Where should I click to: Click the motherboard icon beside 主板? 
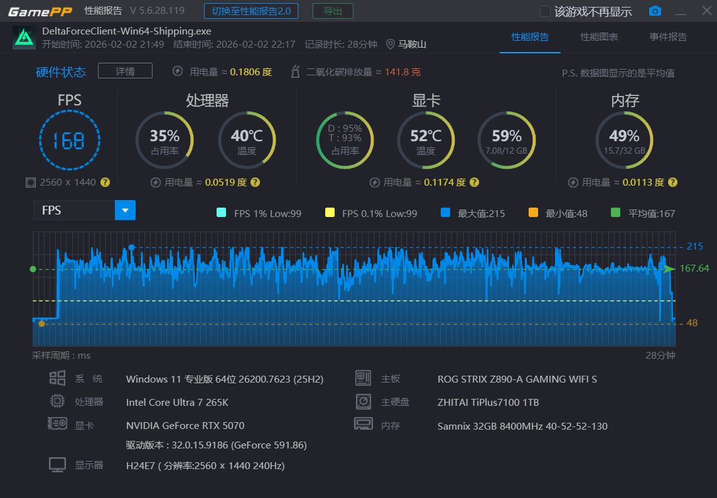pos(363,378)
